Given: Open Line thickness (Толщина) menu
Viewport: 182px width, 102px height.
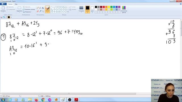Looking at the screenshot, I should [x=81, y=9].
